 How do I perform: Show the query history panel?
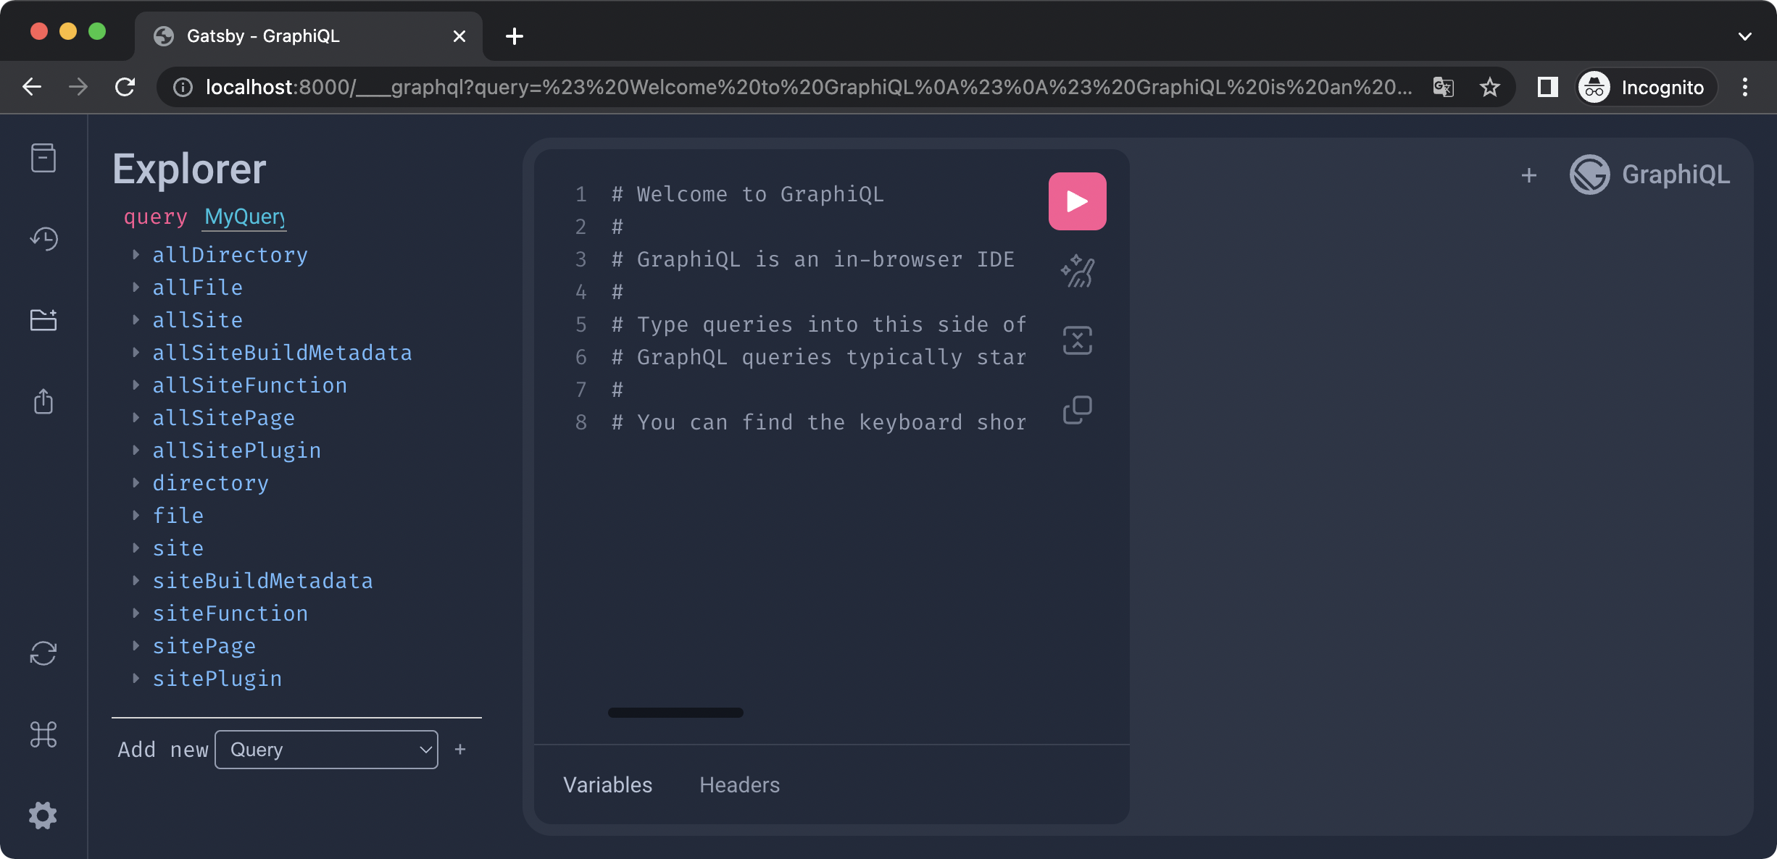[x=43, y=239]
